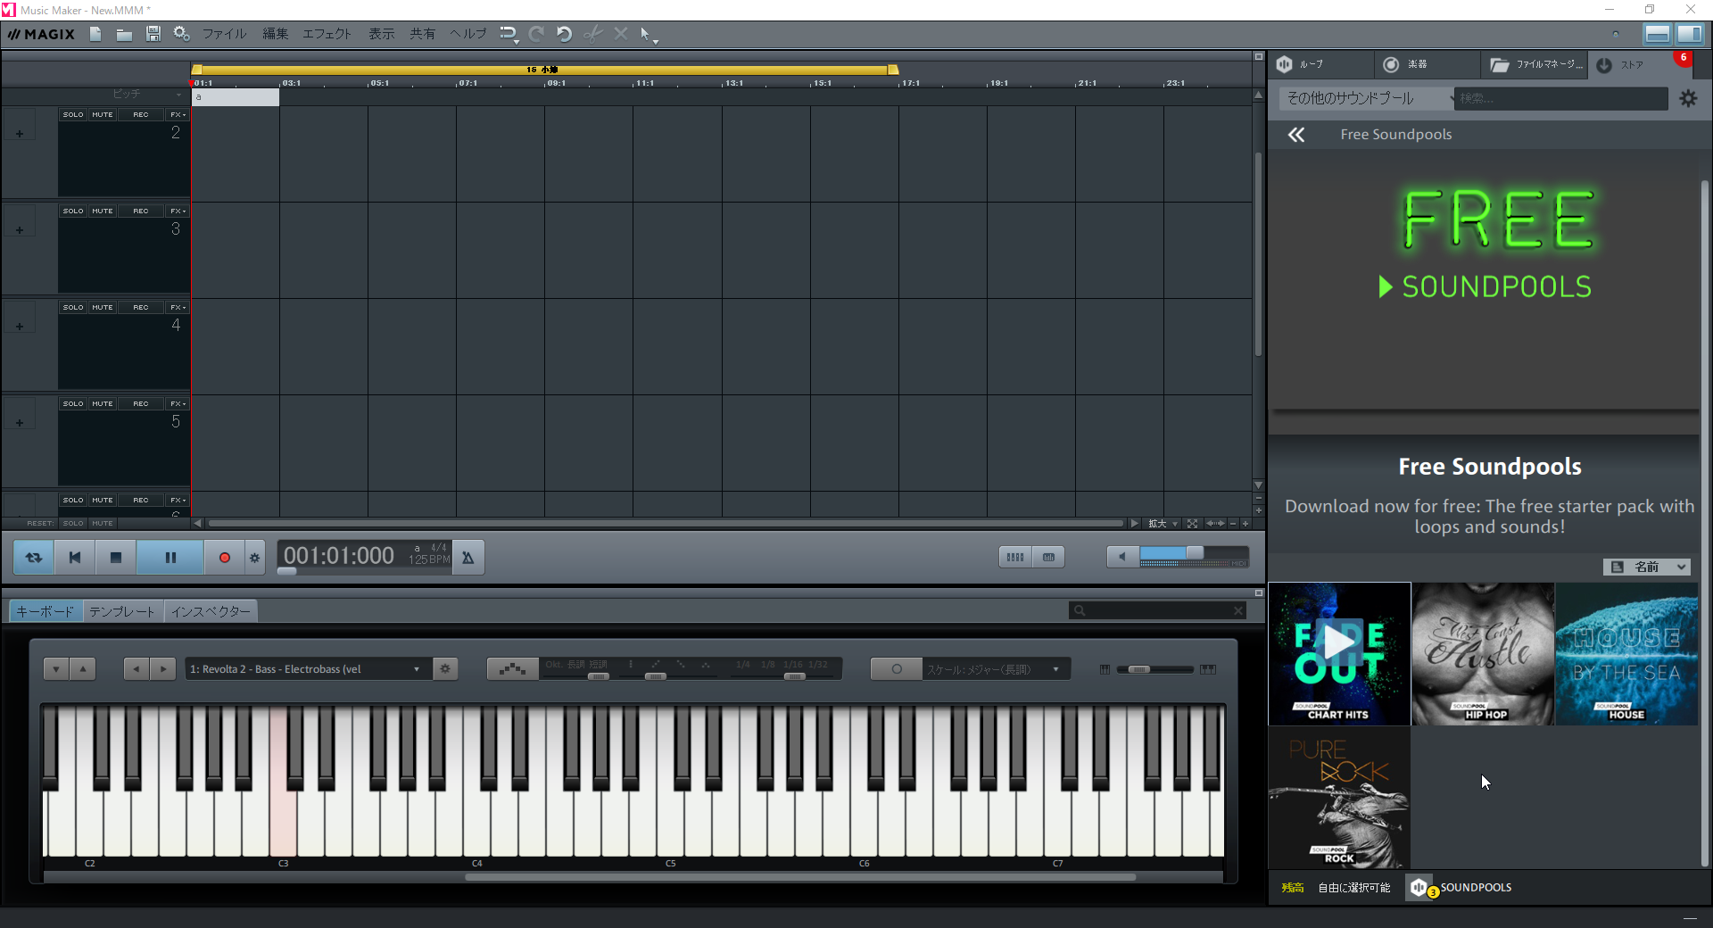Open the 共有 menu
1713x928 pixels.
coord(423,34)
